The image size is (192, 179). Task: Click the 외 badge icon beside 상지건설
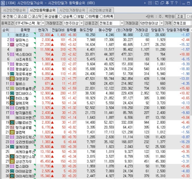click(x=12, y=45)
